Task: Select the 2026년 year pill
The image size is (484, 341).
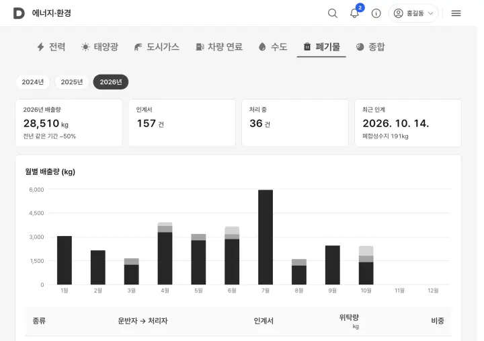Action: (111, 82)
